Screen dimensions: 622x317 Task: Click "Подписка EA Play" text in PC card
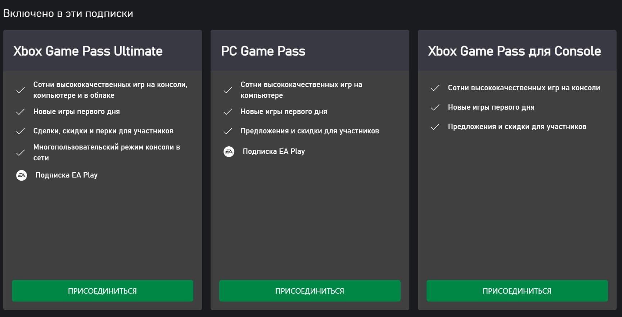[x=274, y=151]
